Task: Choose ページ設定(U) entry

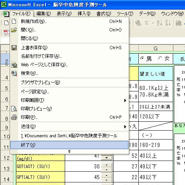Action: point(70,92)
